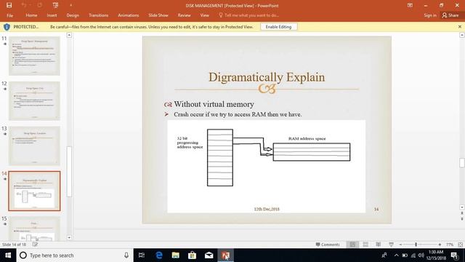
Task: Switch to Slide Sorter view icon
Action: (365, 245)
